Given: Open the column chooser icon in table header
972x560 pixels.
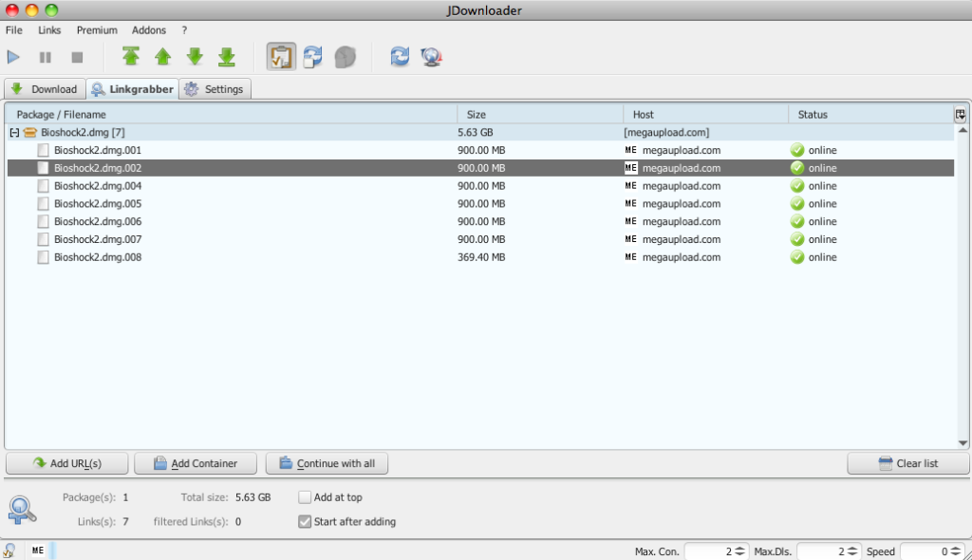Looking at the screenshot, I should point(961,114).
